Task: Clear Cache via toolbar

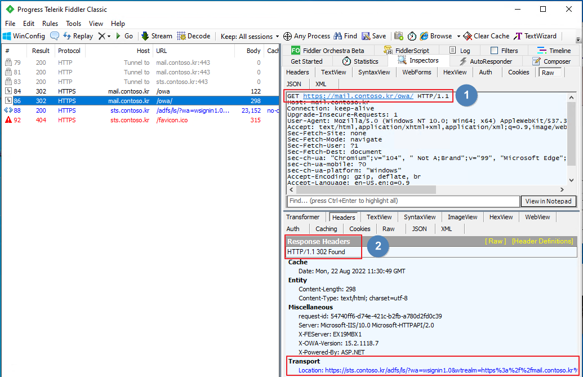Action: click(486, 36)
